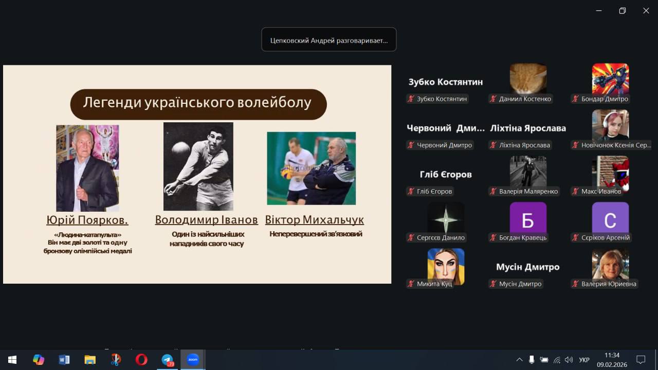Open File Explorer from the taskbar
The image size is (658, 370).
[90, 360]
